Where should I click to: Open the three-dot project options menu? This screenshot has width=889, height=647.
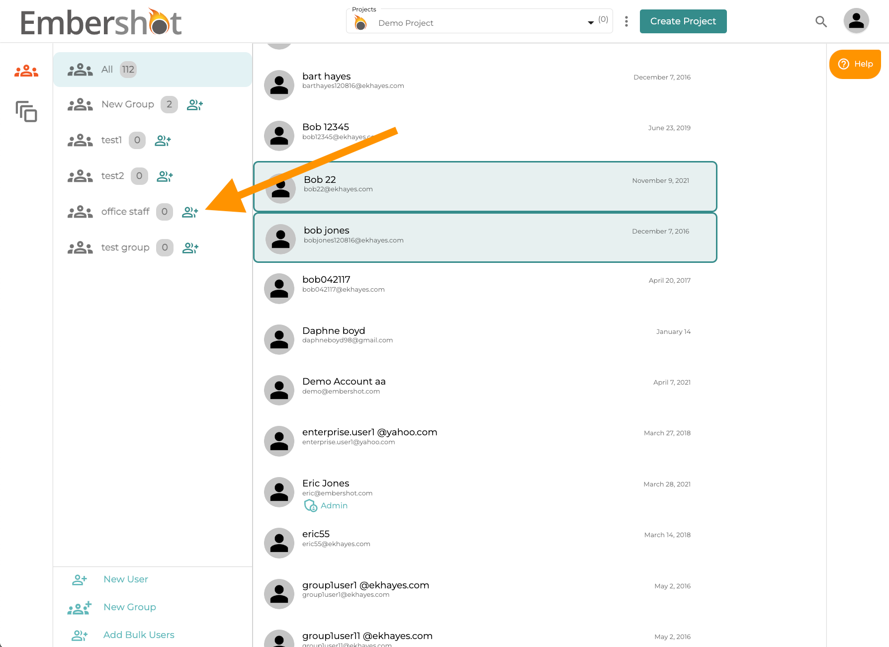click(x=626, y=21)
